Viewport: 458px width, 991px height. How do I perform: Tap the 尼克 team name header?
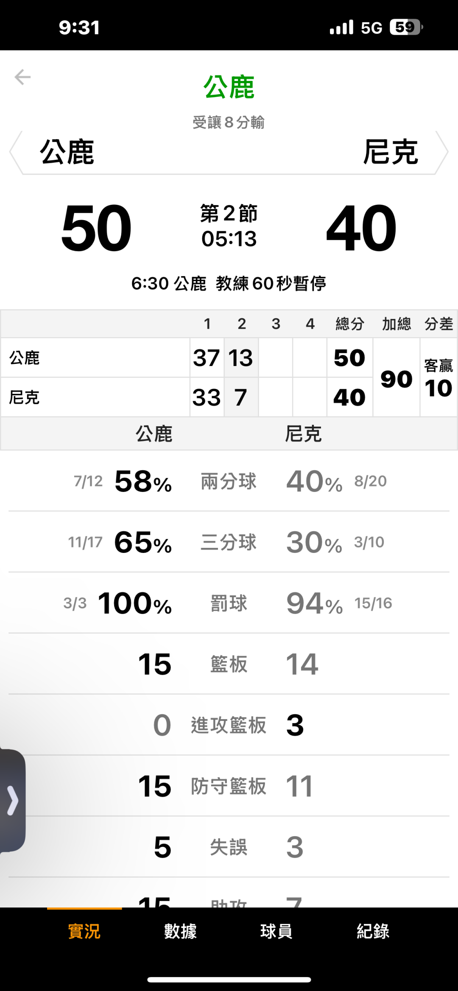[x=391, y=152]
